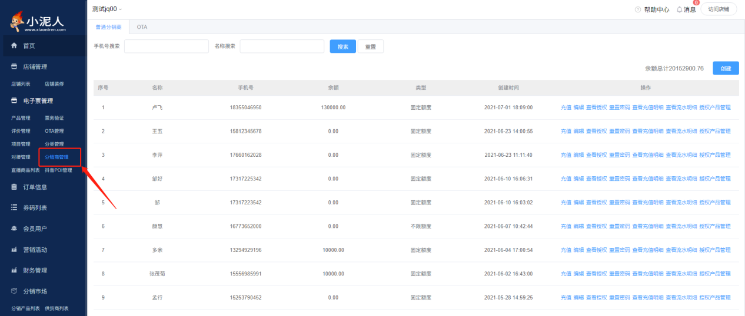Switch to the OTA tab
Viewport: 745px width, 316px height.
pos(142,27)
